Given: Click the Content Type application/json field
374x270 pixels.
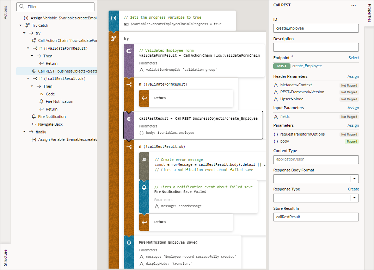Looking at the screenshot, I should [x=316, y=159].
